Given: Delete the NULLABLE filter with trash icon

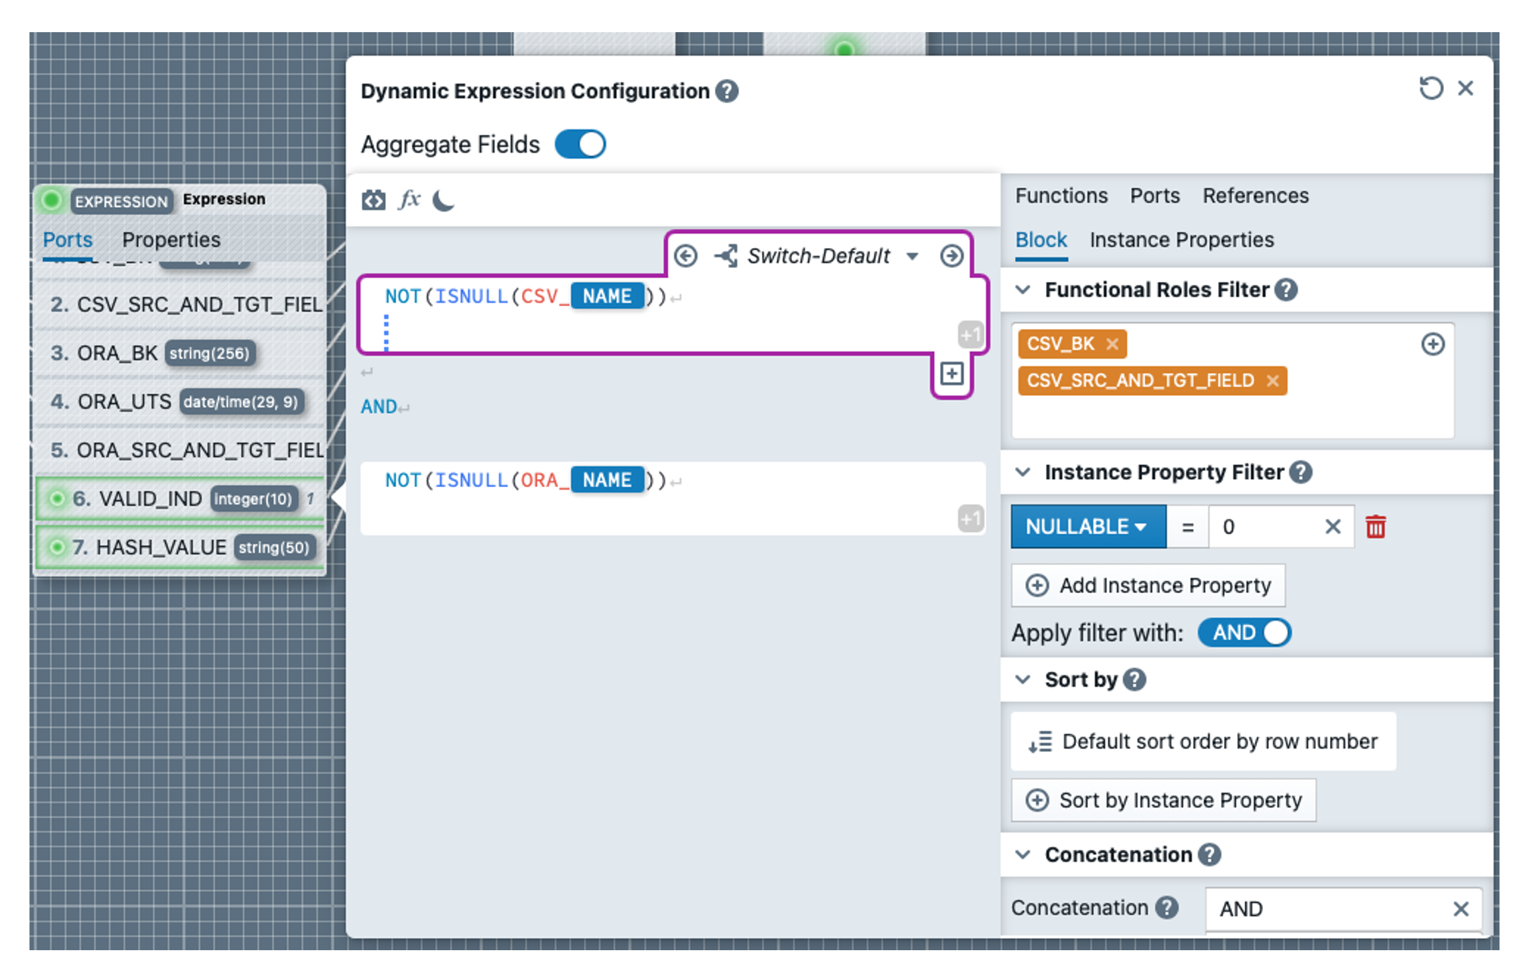Looking at the screenshot, I should point(1376,527).
